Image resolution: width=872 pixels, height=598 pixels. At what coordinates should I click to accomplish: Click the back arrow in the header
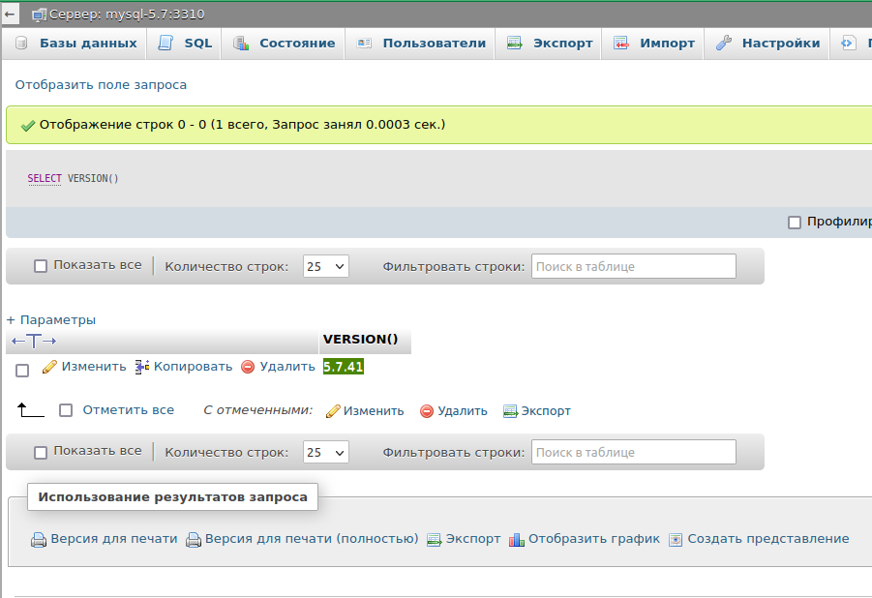tap(10, 14)
